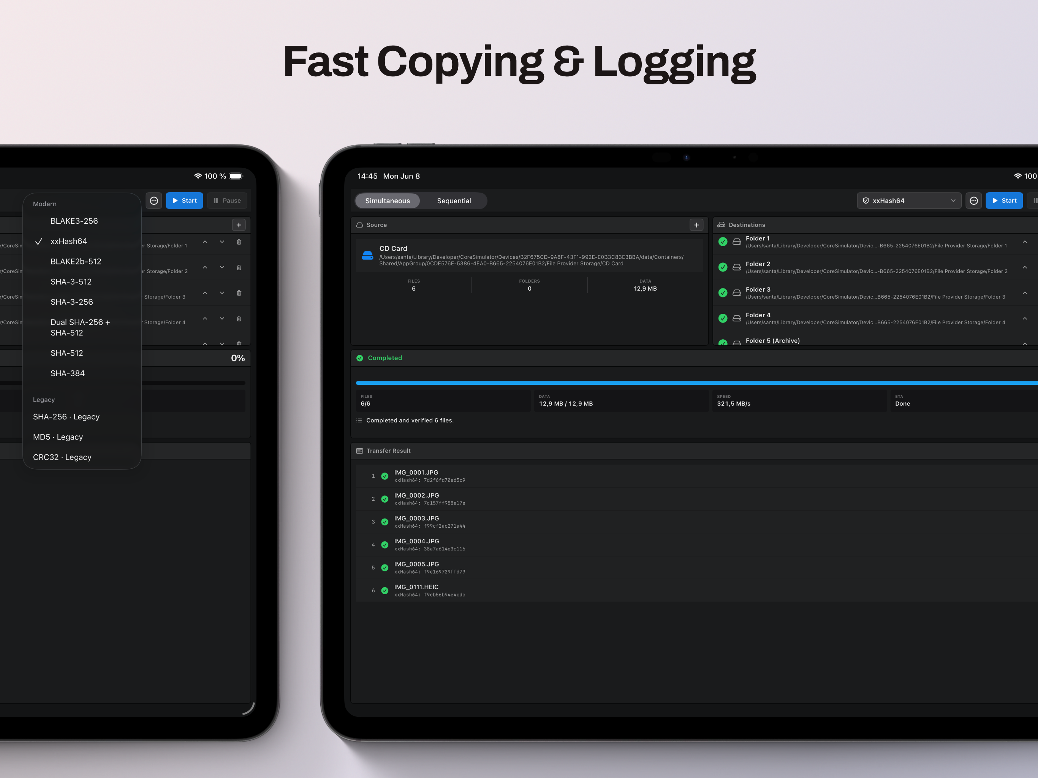
Task: Delete Storage/Folder 1 with trash icon
Action: pos(239,242)
